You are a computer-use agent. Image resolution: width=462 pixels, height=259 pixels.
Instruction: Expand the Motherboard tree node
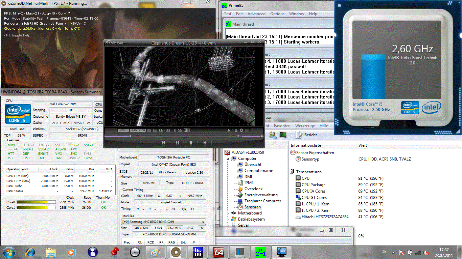click(x=228, y=213)
